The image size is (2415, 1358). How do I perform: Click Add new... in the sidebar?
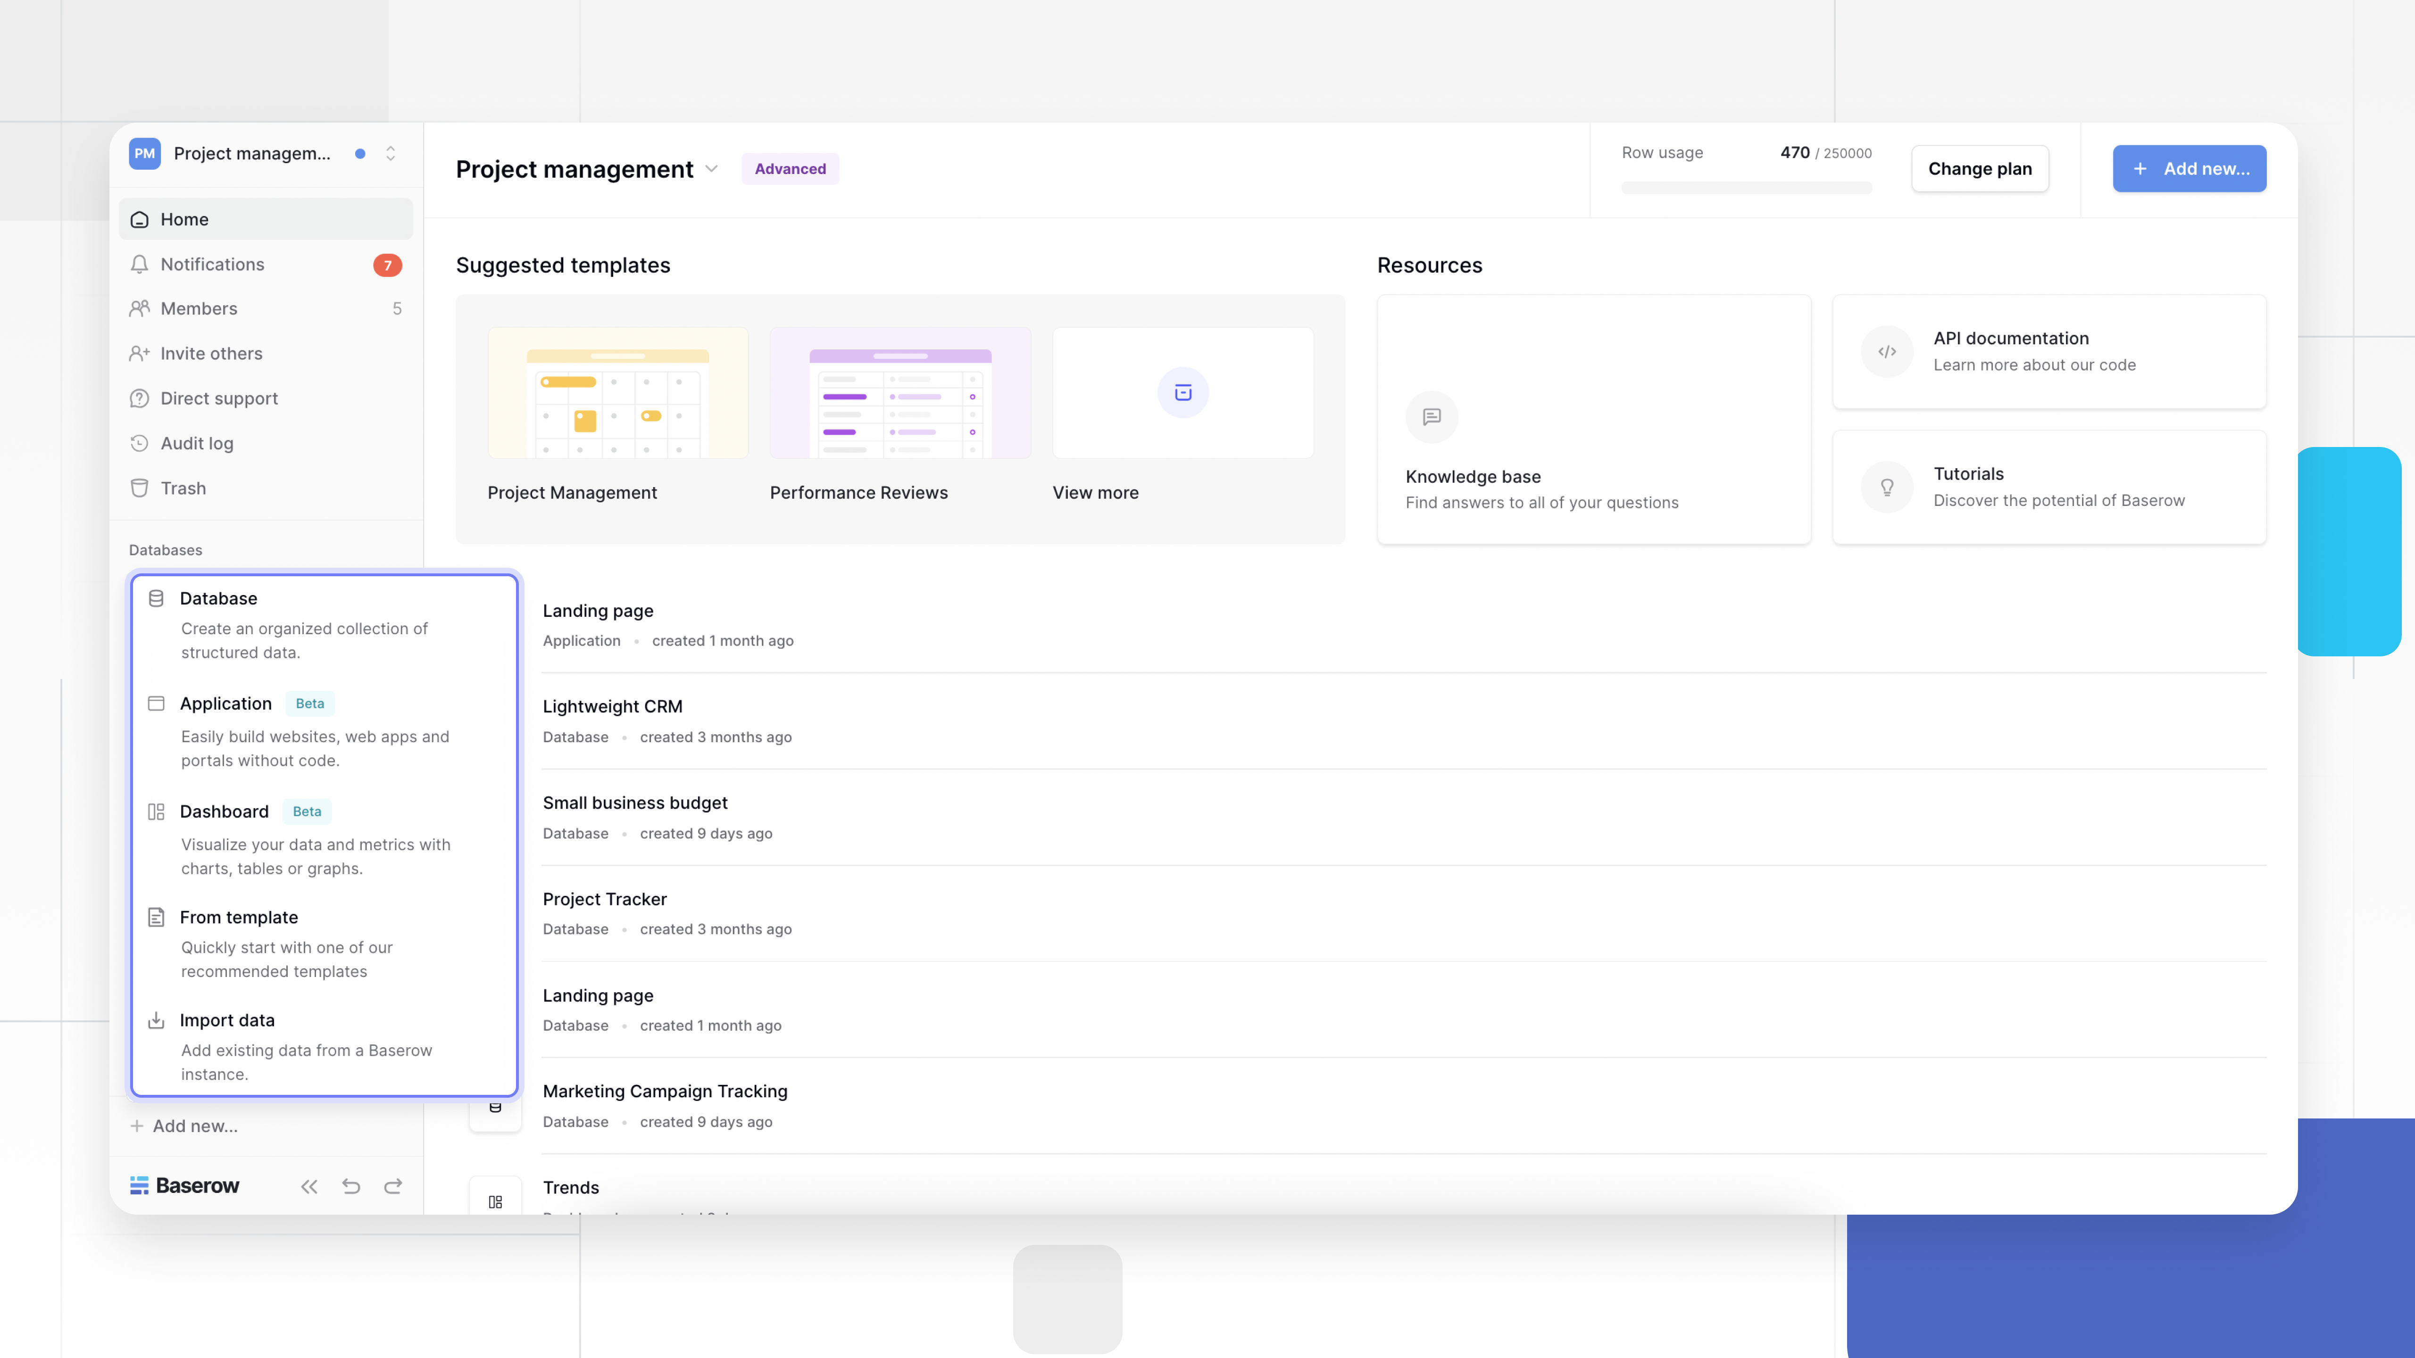194,1126
